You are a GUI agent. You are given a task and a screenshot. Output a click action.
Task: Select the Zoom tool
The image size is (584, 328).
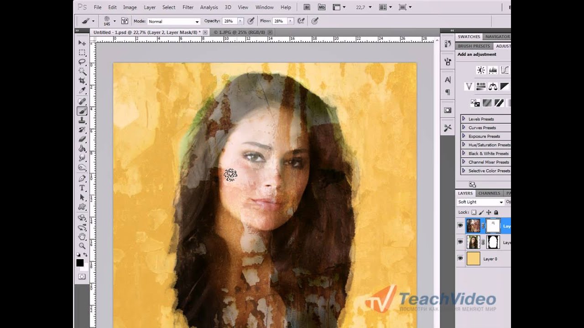[82, 246]
